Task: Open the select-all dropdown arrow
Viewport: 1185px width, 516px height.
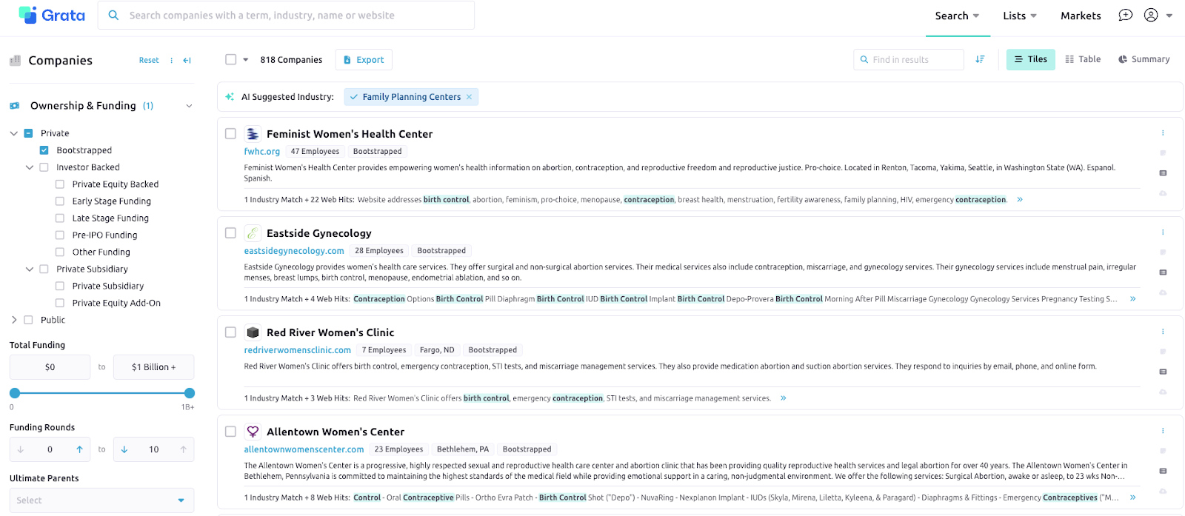Action: click(x=245, y=60)
